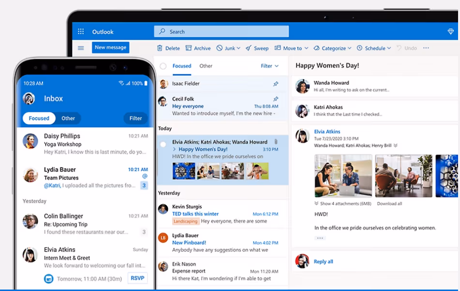Archive the current email

198,48
